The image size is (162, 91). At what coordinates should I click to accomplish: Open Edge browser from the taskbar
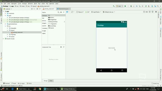coord(12,89)
